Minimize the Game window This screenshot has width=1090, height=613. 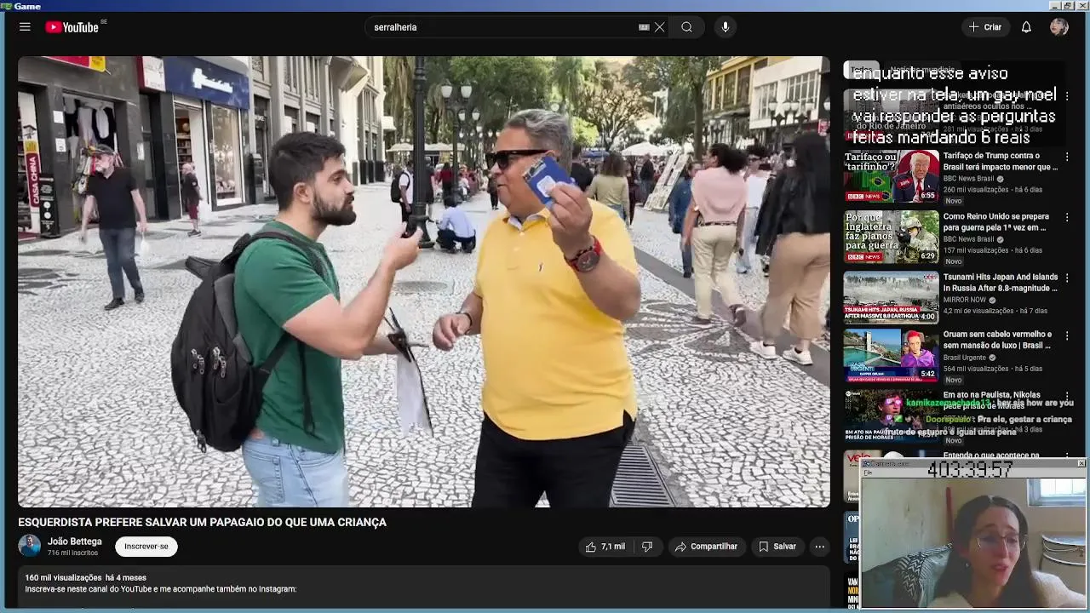click(x=1054, y=6)
